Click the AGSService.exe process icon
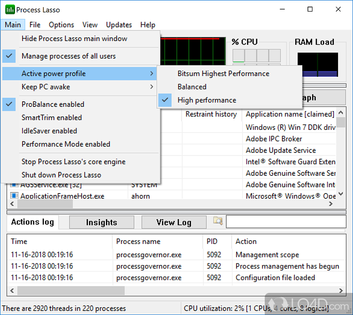The image size is (353, 315). tap(14, 185)
